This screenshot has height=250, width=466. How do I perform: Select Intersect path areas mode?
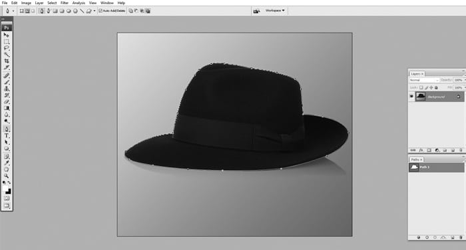tap(142, 11)
